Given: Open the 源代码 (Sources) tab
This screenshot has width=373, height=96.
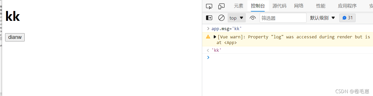Looking at the screenshot, I should click(279, 6).
